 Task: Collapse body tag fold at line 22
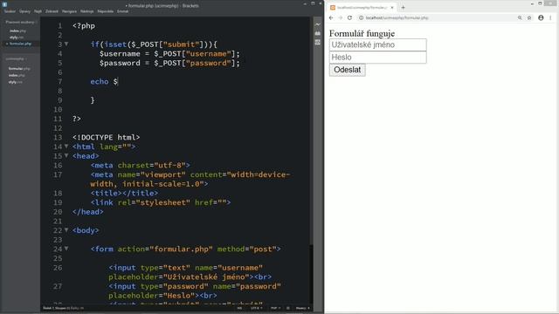pyautogui.click(x=66, y=230)
